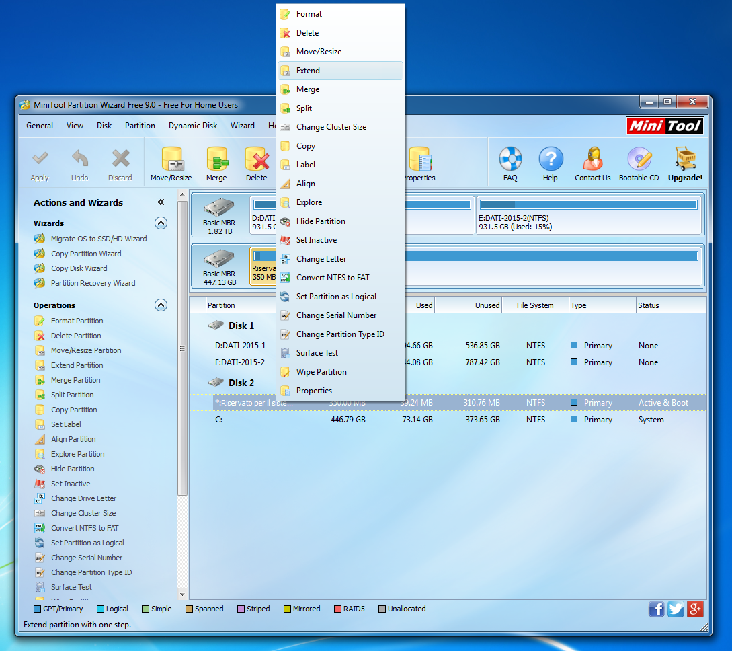The image size is (732, 651).
Task: Open the FAQ lifebuoy icon
Action: 510,159
